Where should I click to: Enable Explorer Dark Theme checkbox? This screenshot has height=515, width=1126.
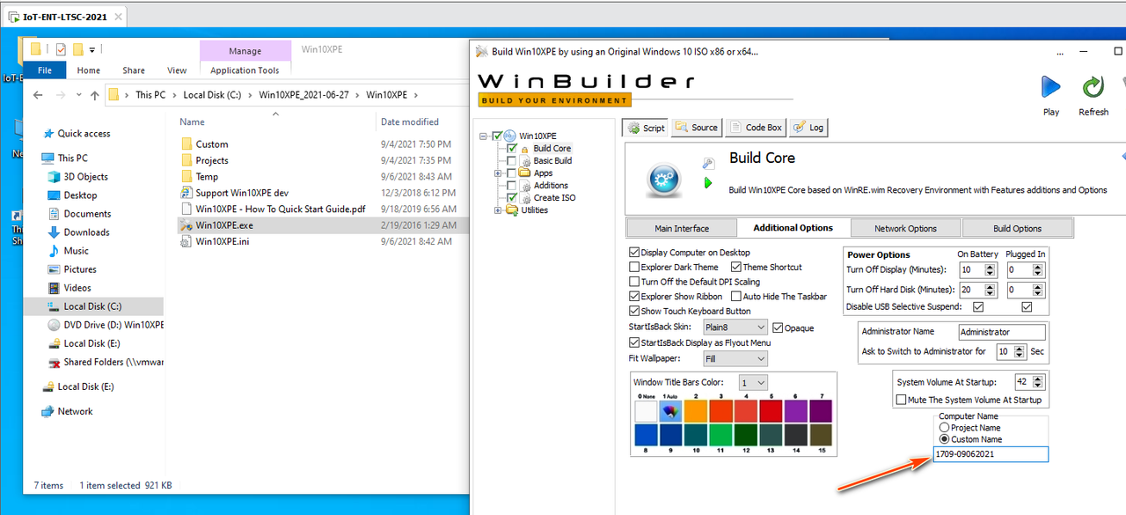[634, 267]
